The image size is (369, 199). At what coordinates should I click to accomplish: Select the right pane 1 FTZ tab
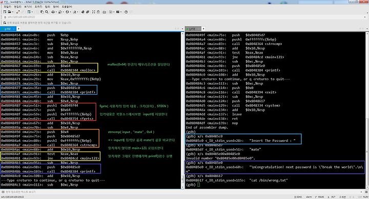pyautogui.click(x=193, y=29)
